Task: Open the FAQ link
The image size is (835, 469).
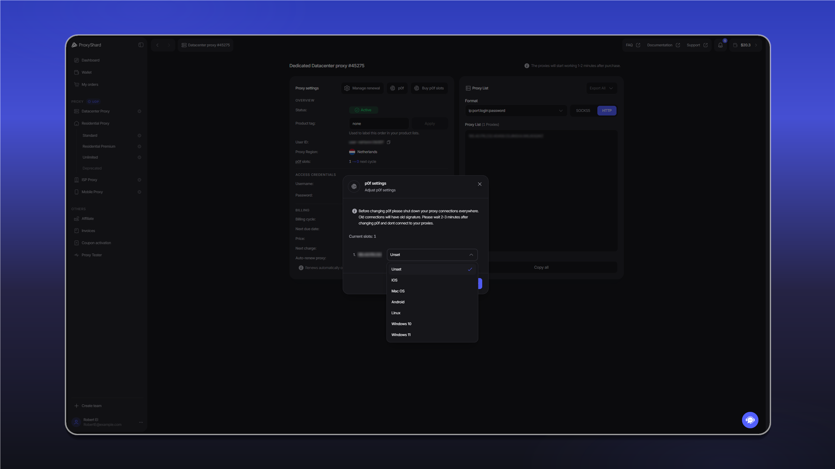Action: pos(633,45)
